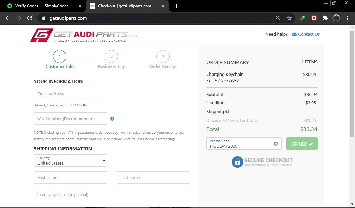Viewport: 355px width, 208px height.
Task: Click the VIN number help question icon
Action: click(112, 119)
